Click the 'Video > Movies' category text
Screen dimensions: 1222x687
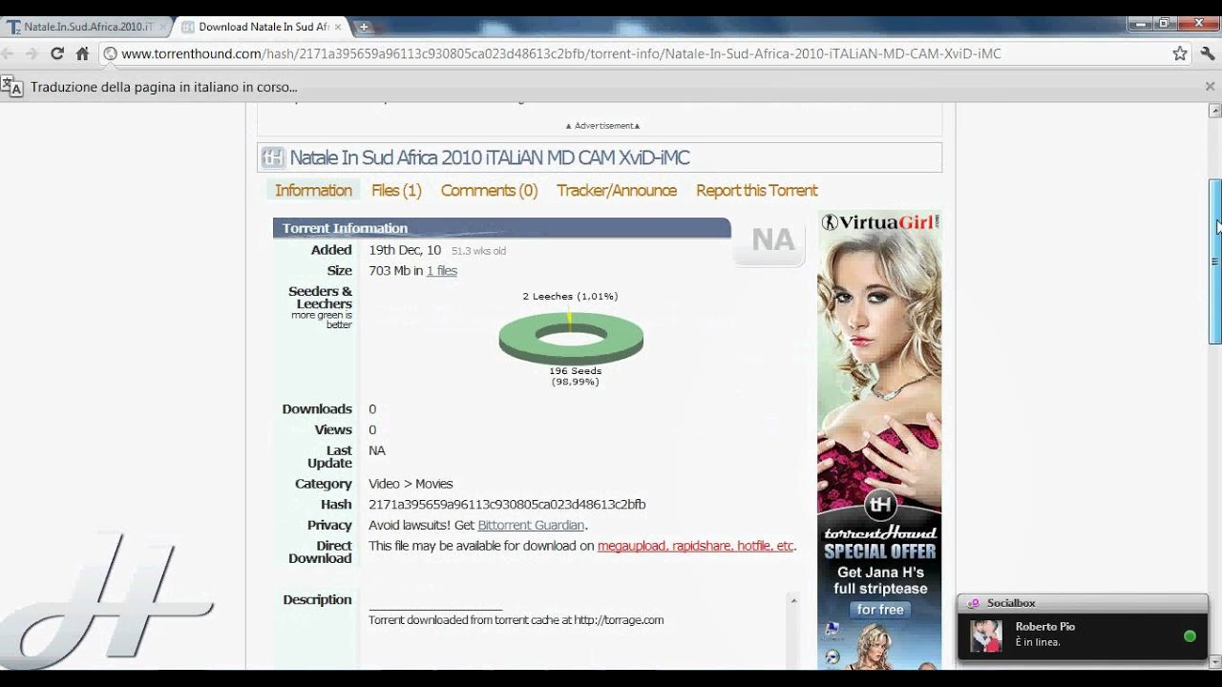coord(411,484)
